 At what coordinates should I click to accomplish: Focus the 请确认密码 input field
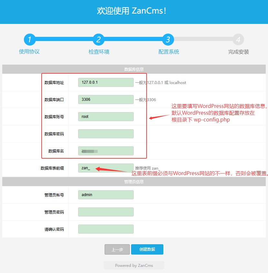[106, 229]
